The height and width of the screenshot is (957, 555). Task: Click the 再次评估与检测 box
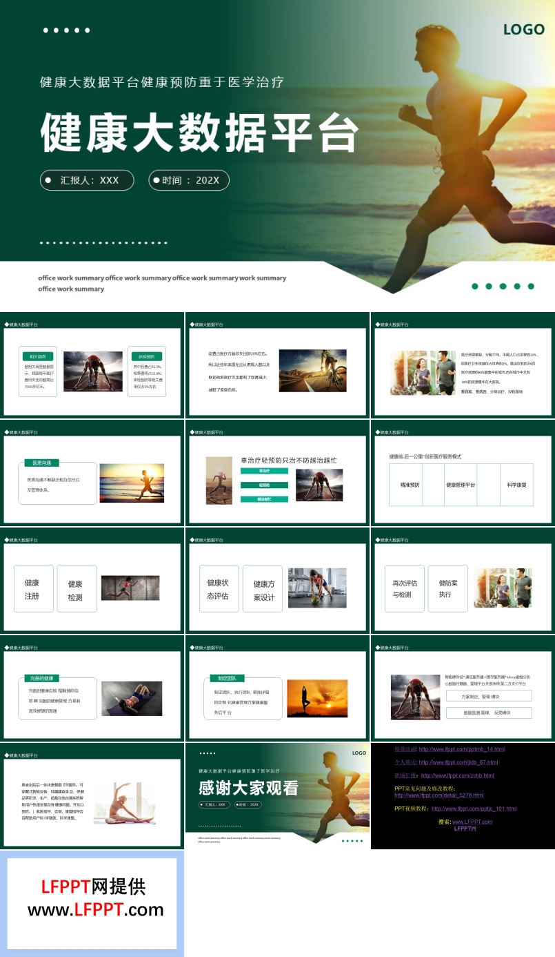[405, 589]
